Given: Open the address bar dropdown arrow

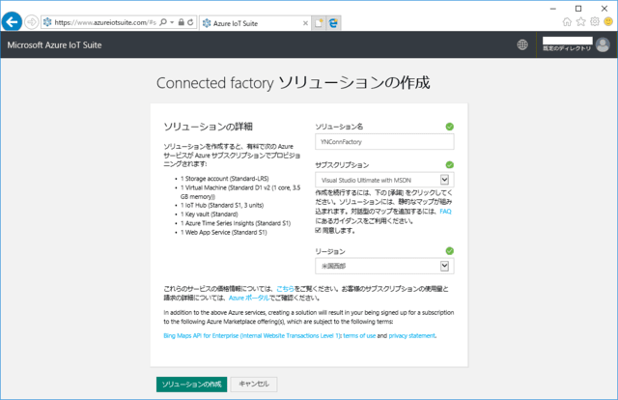Looking at the screenshot, I should click(172, 22).
